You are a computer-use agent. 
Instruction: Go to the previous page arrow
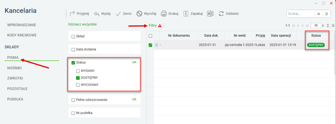click(298, 26)
